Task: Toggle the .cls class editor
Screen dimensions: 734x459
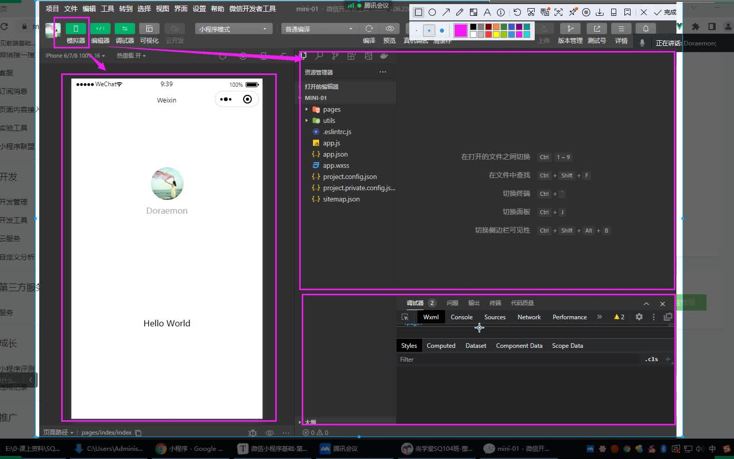Action: (x=651, y=359)
